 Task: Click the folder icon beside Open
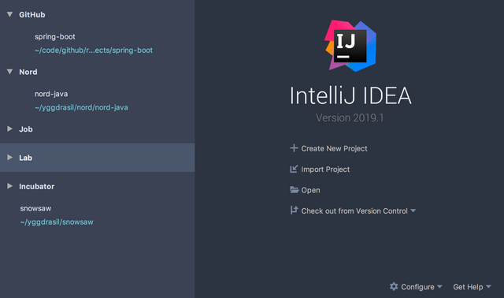click(294, 189)
